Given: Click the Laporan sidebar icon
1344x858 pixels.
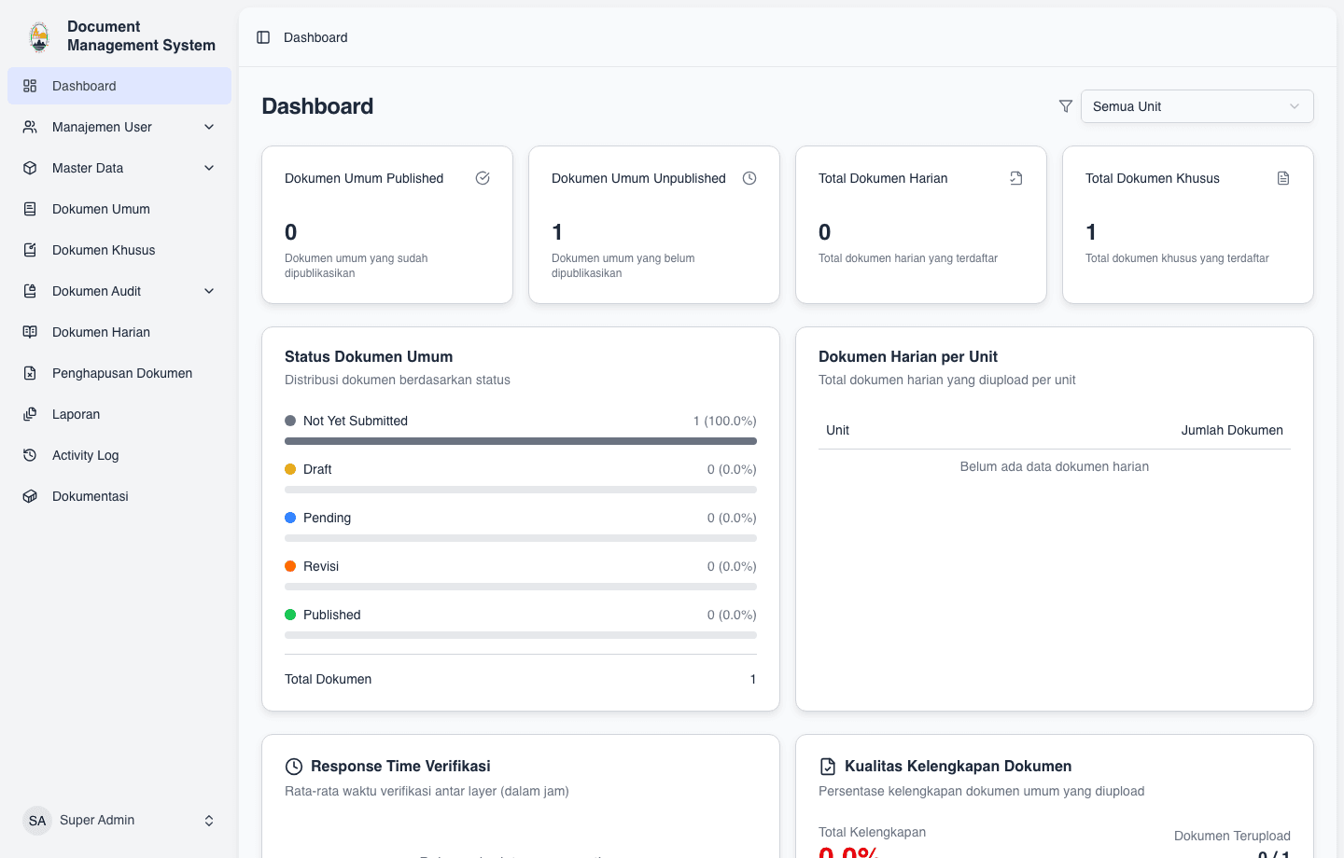Looking at the screenshot, I should 30,414.
